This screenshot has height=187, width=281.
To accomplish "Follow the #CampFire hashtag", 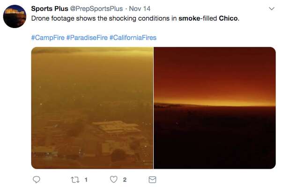I will pos(48,37).
